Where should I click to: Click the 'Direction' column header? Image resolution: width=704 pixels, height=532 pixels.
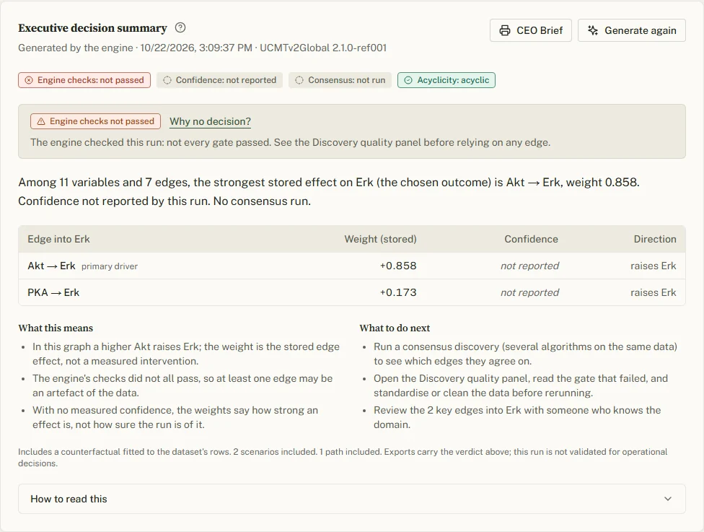coord(655,239)
